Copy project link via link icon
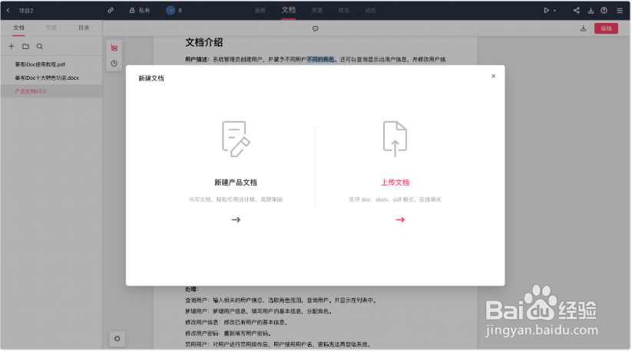The image size is (632, 352). [x=111, y=11]
